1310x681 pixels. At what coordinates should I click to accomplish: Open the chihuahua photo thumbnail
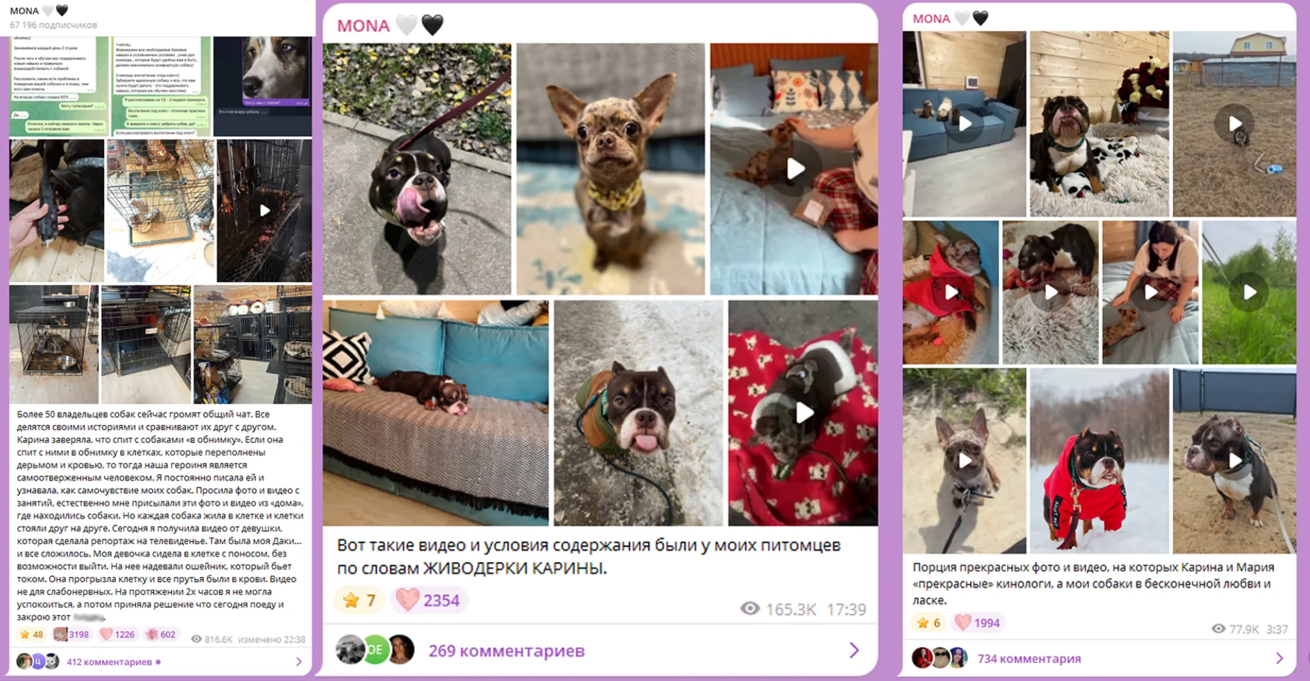click(611, 168)
